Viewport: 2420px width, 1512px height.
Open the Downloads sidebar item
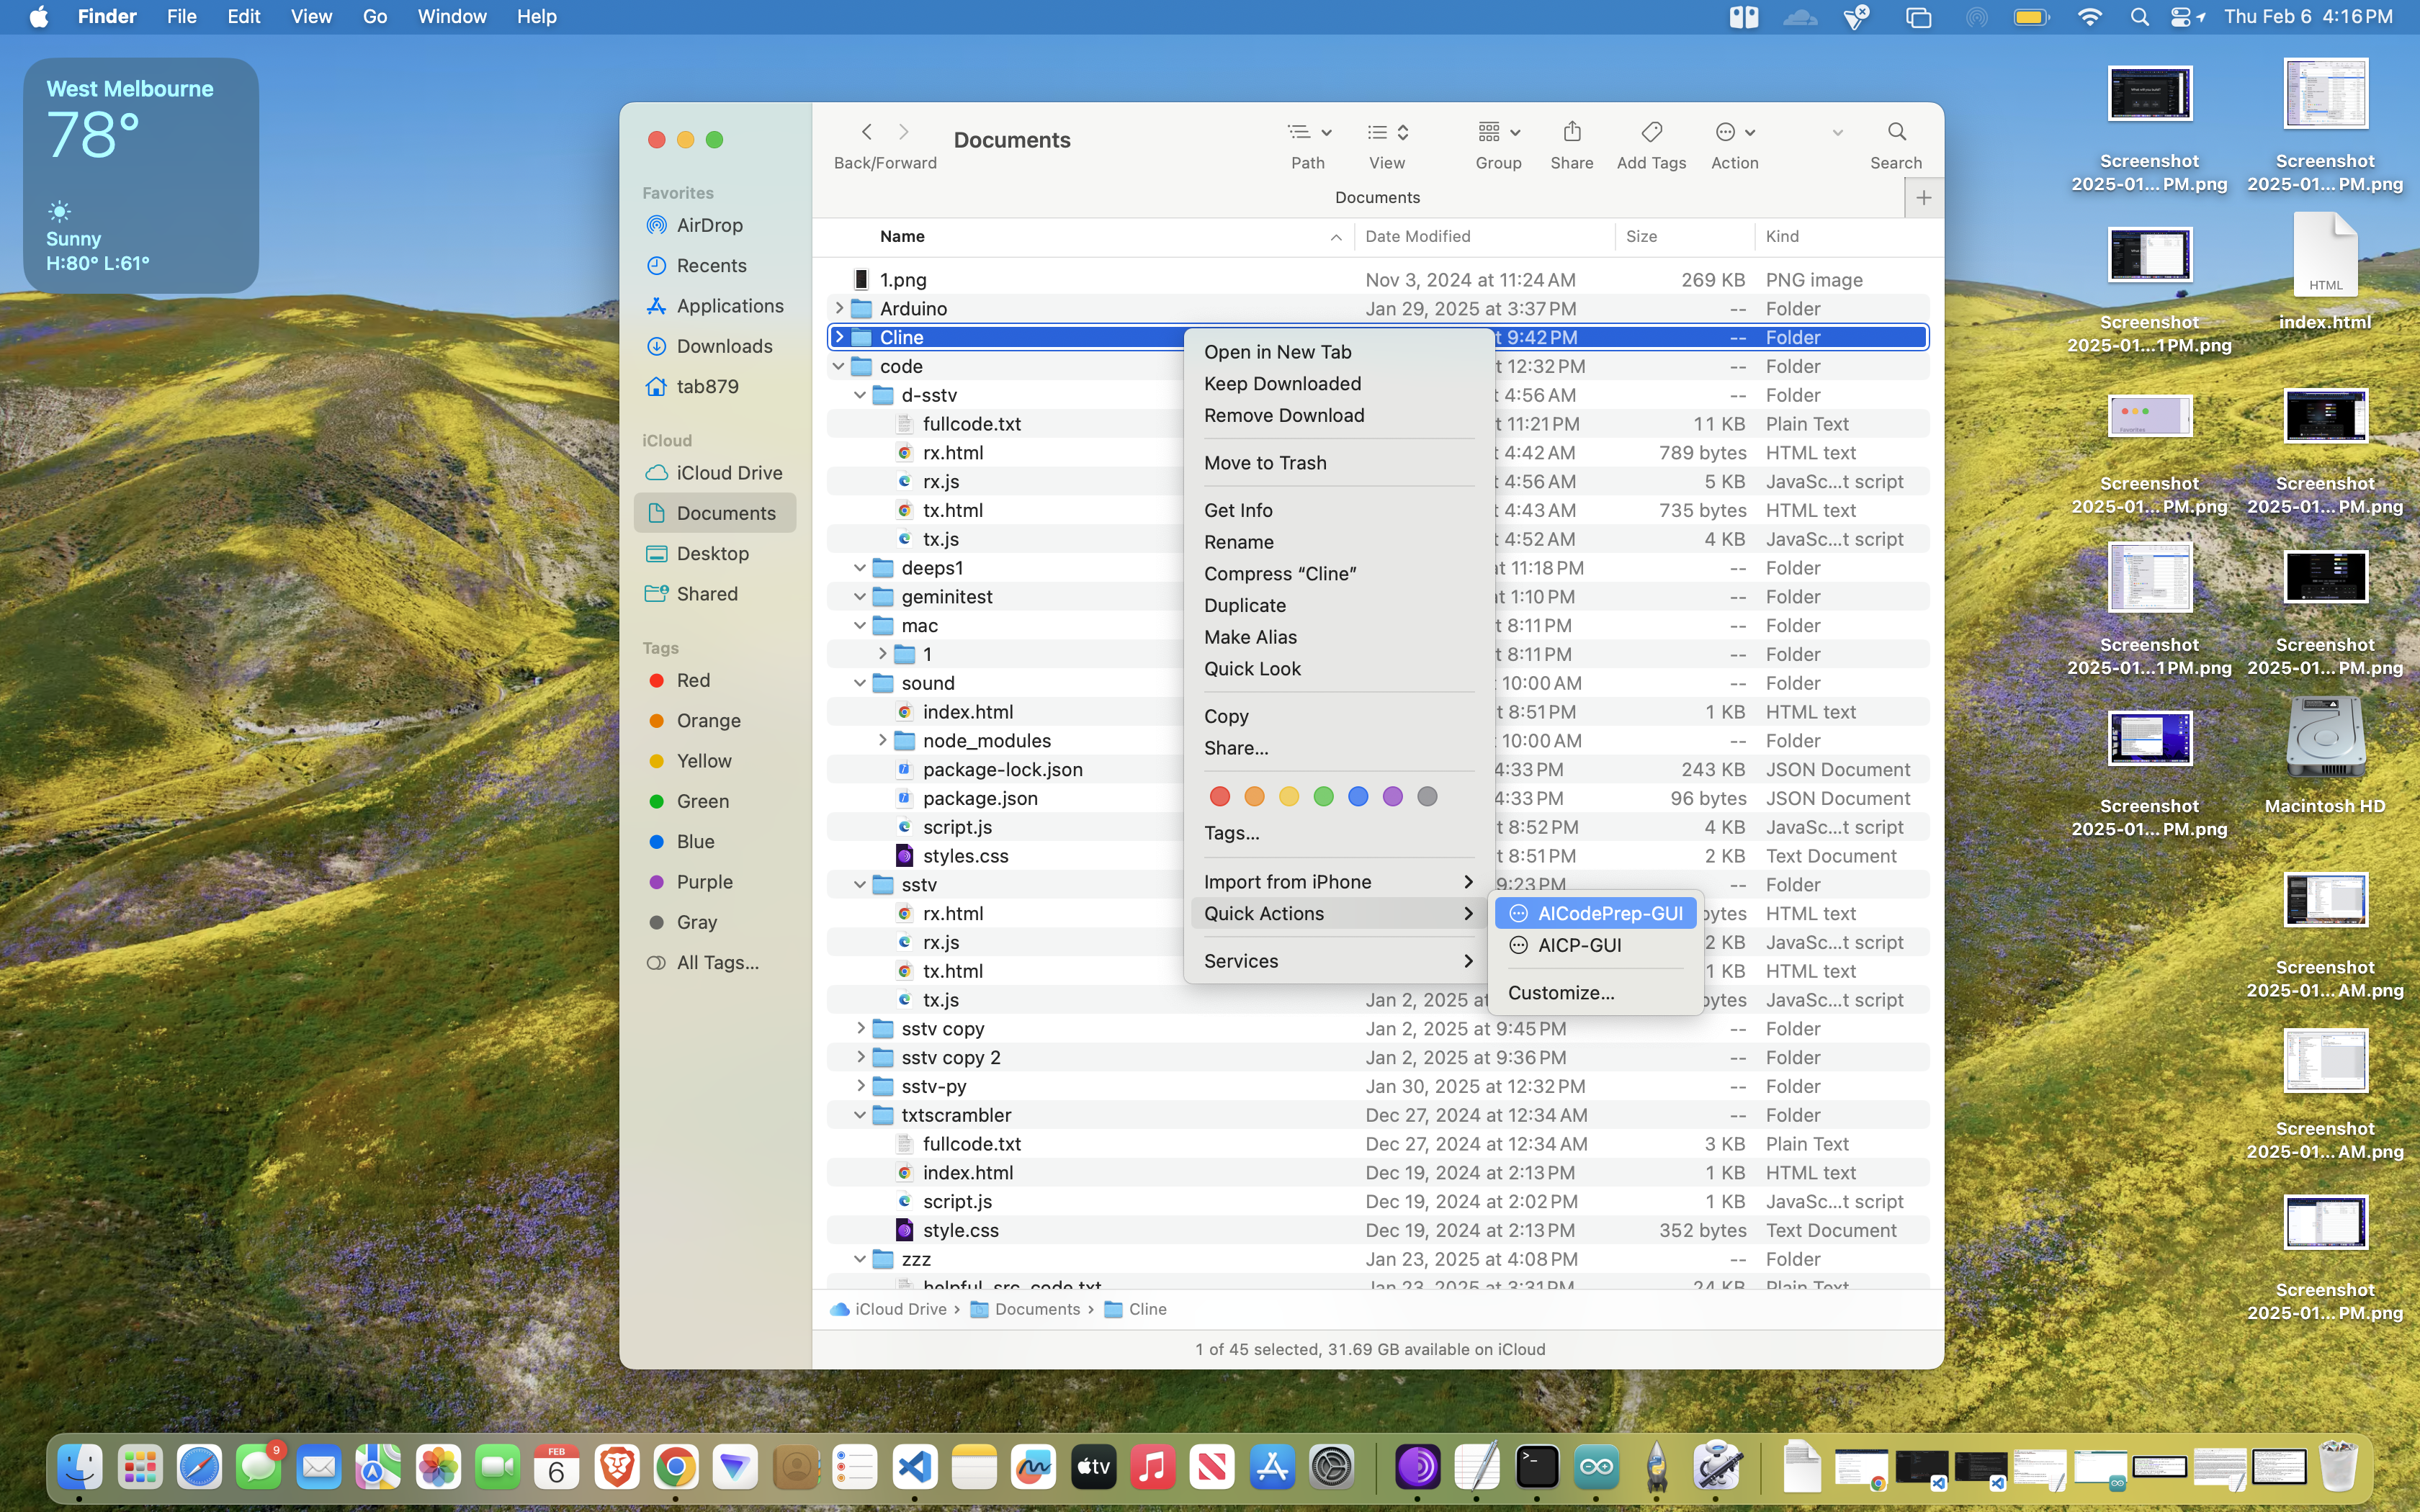(724, 347)
